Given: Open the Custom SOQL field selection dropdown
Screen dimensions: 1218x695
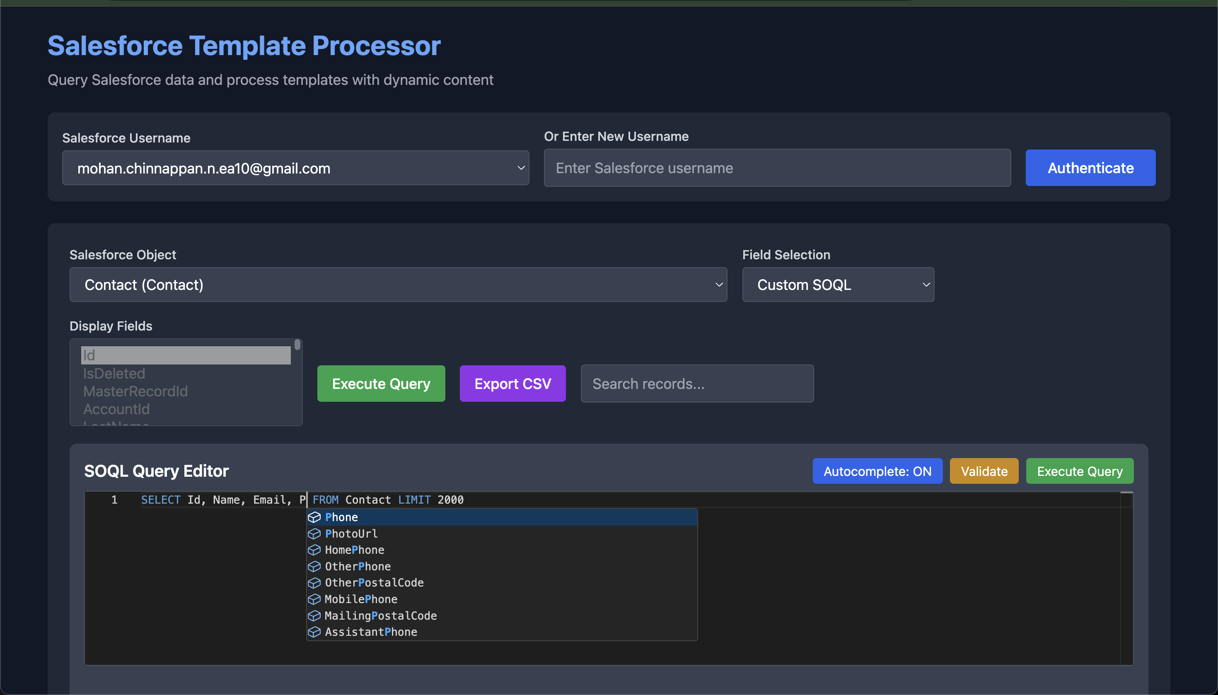Looking at the screenshot, I should pyautogui.click(x=837, y=285).
